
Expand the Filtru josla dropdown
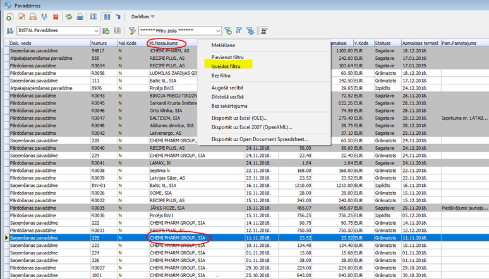[217, 30]
